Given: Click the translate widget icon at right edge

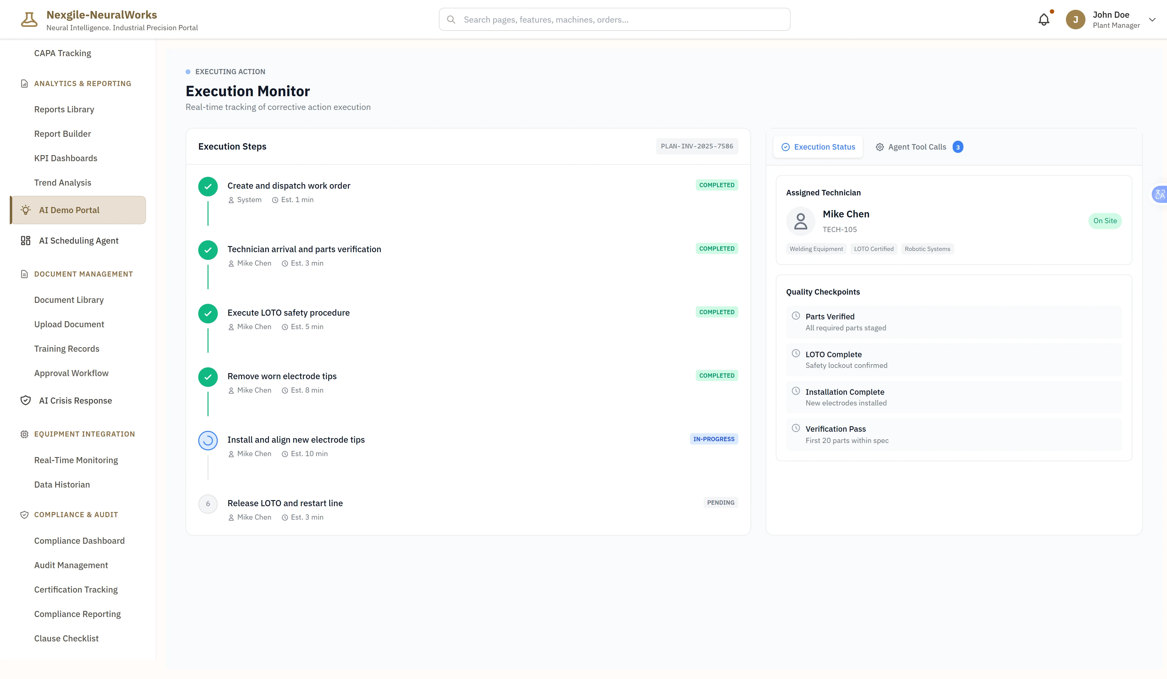Looking at the screenshot, I should (x=1160, y=194).
